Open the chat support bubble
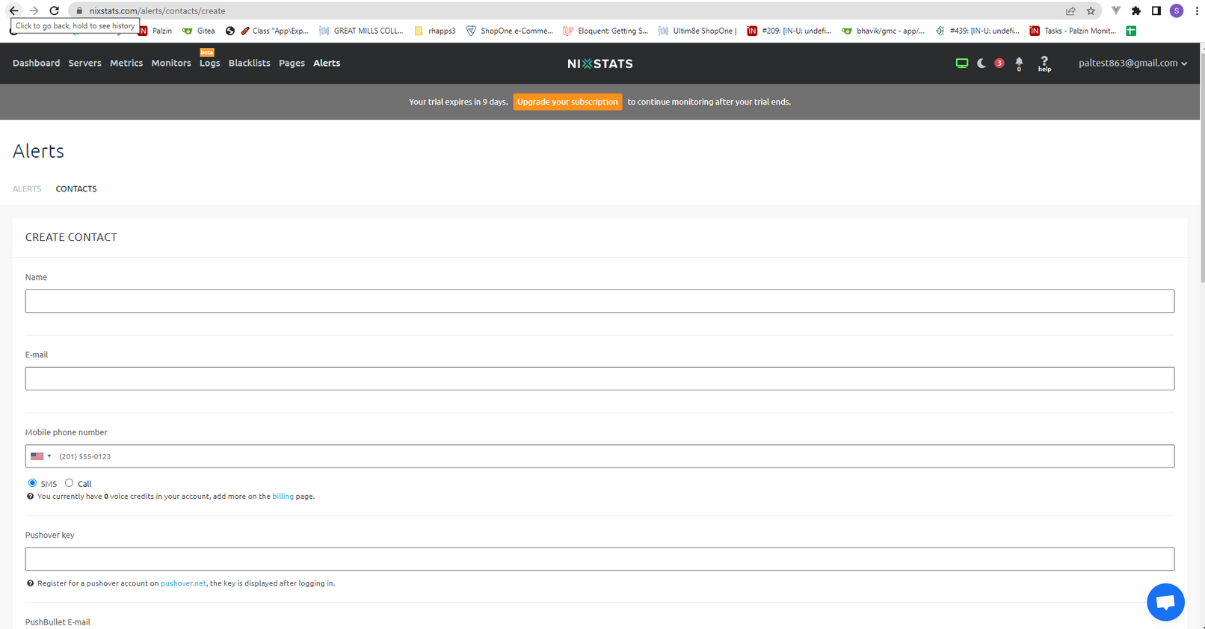This screenshot has width=1205, height=629. click(1165, 602)
